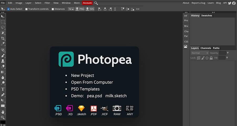The image size is (237, 126).
Task: Align vertical centers icon in options bar
Action: (127, 9)
